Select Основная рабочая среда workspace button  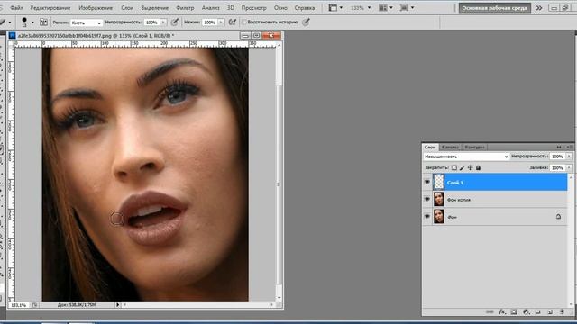point(494,8)
